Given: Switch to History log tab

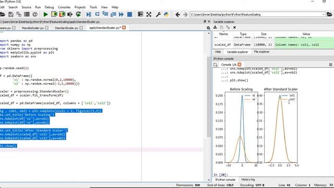Looking at the screenshot, I should (248, 180).
